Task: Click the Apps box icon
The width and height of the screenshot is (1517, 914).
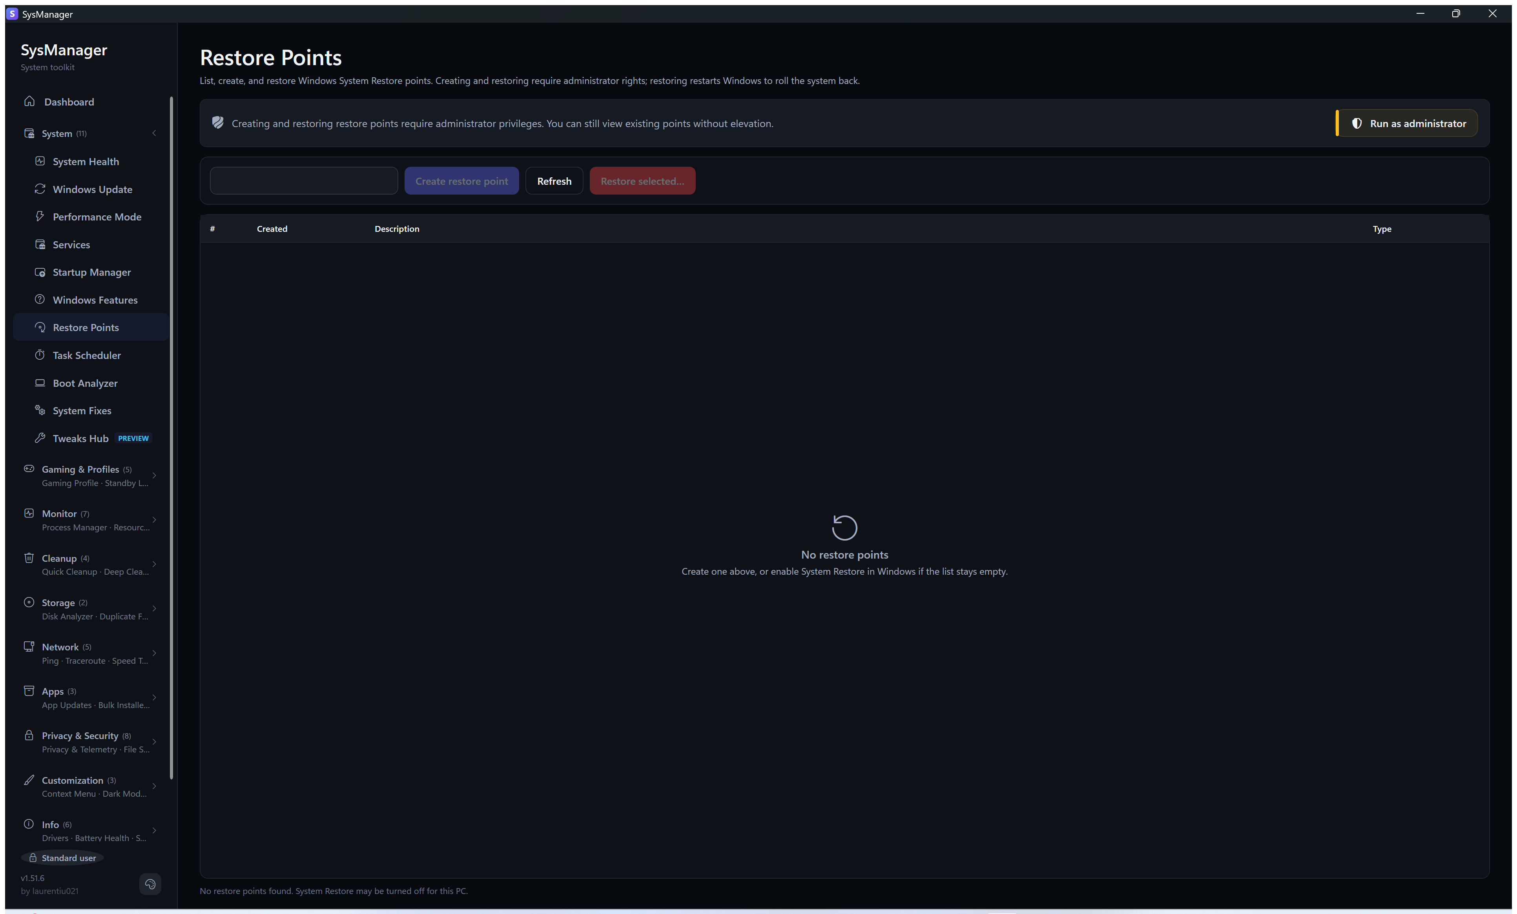Action: (29, 691)
